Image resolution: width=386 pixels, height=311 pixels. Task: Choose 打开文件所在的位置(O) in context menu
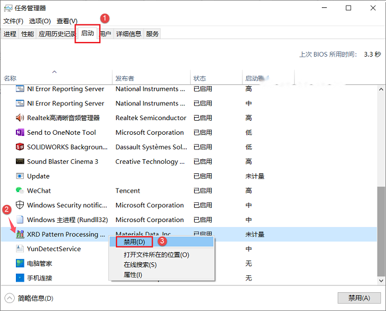pyautogui.click(x=161, y=255)
